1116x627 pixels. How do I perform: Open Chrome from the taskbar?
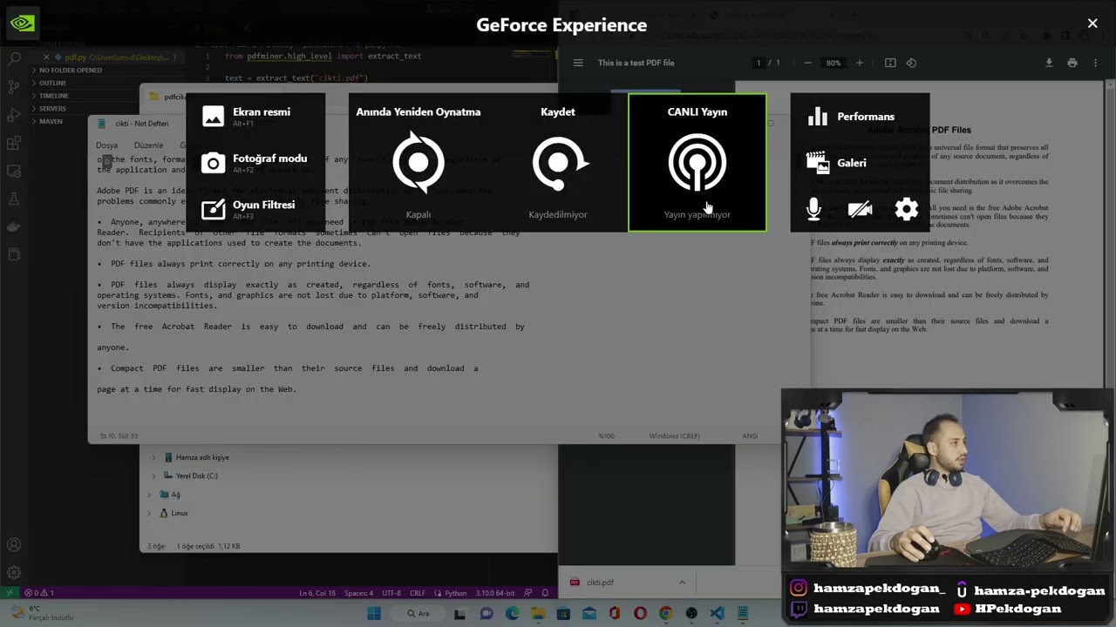click(x=665, y=613)
